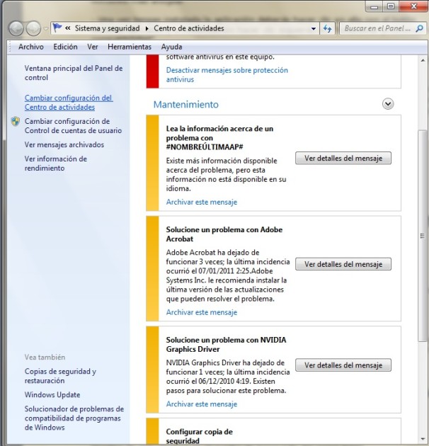Click the scrollbar up arrow
Image resolution: width=429 pixels, height=446 pixels.
(x=423, y=60)
